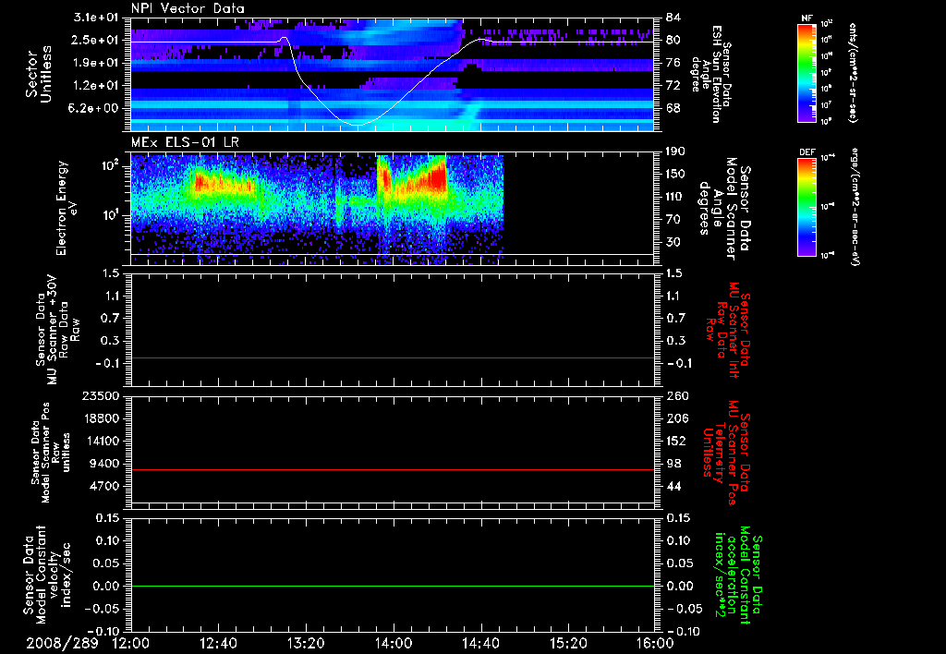Click the red line in the Scanner Pos panel
The width and height of the screenshot is (946, 654).
[x=393, y=469]
